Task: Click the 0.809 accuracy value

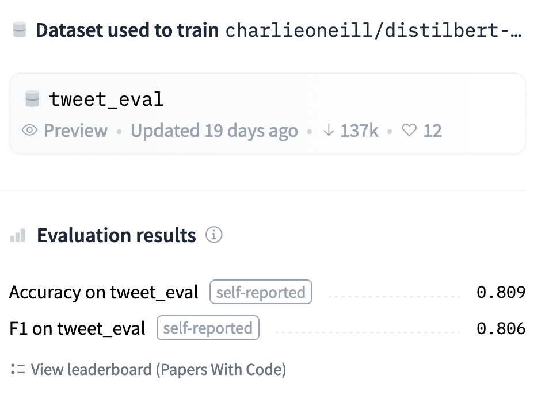Action: point(501,292)
